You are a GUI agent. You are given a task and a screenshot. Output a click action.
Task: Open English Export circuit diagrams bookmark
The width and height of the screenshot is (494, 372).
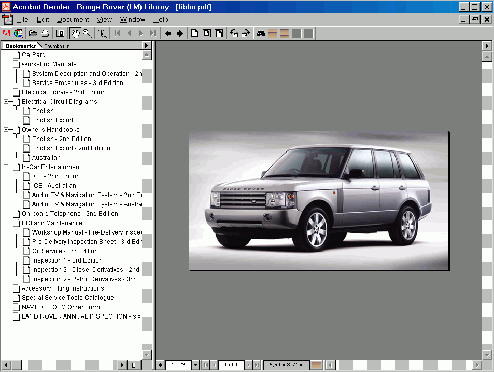coord(52,120)
